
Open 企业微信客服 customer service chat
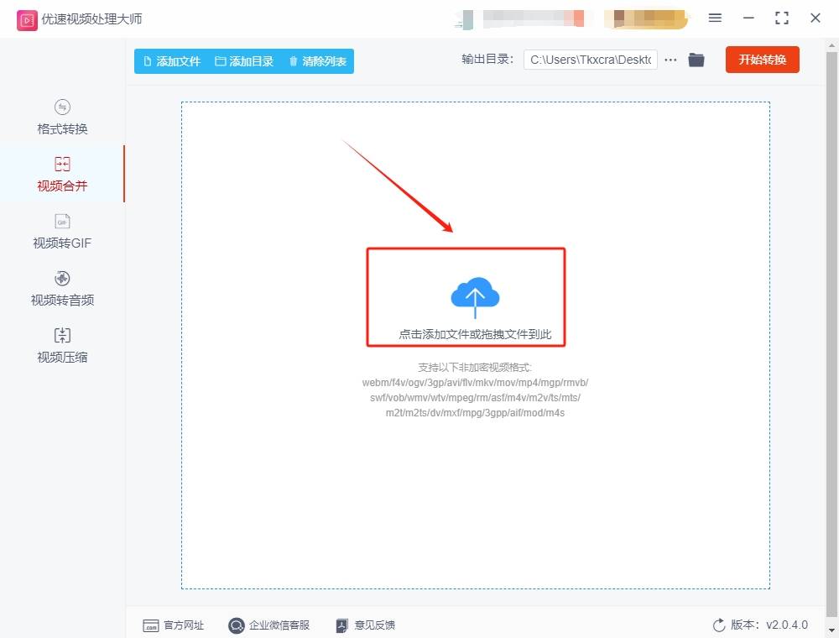pyautogui.click(x=268, y=625)
